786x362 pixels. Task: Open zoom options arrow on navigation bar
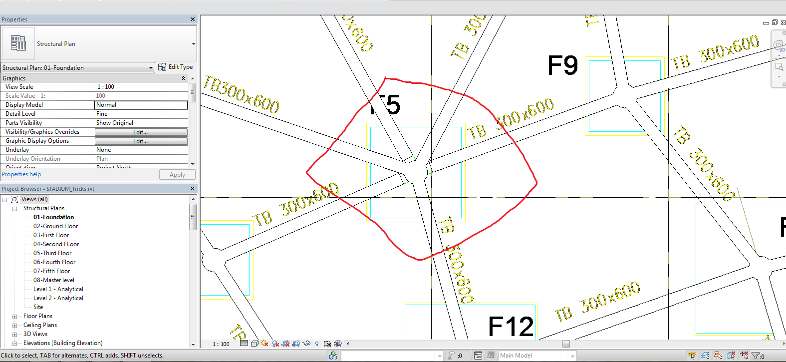click(779, 76)
